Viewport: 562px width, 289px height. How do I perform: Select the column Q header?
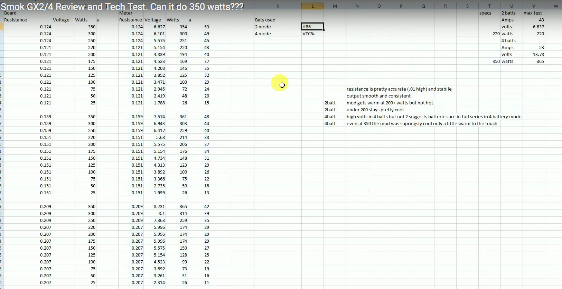(x=423, y=6)
